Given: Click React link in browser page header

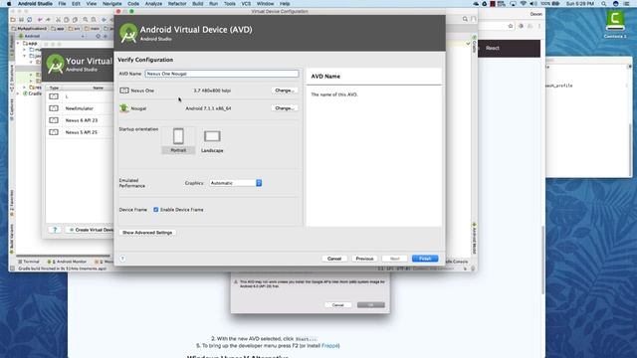Looking at the screenshot, I should point(493,48).
